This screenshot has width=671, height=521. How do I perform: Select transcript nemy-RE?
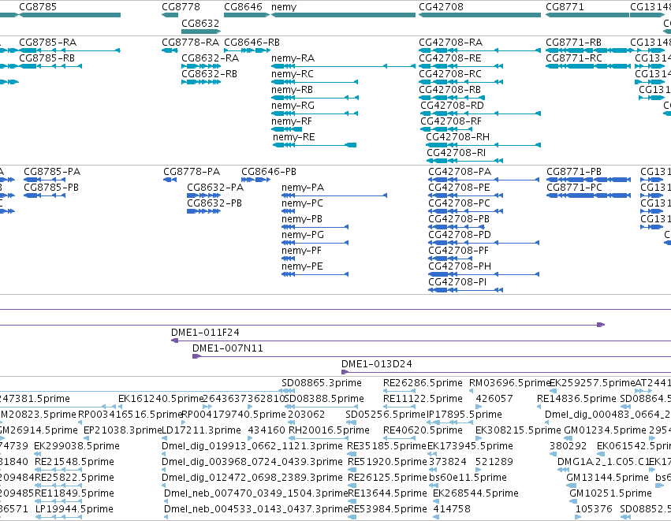pyautogui.click(x=315, y=145)
